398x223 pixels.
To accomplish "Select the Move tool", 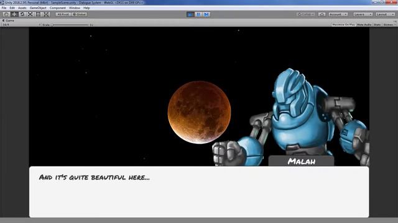I will point(14,14).
